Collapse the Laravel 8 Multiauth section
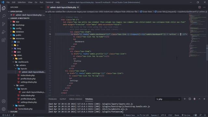Viewport: 208px width, 117px height. click(x=27, y=18)
